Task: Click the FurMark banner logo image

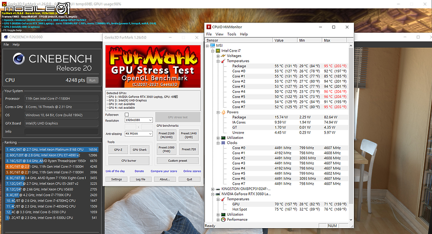Action: 153,66
